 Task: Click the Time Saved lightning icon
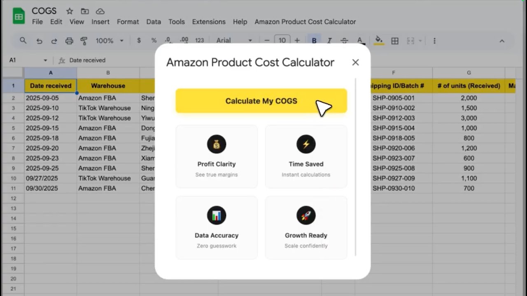pos(306,144)
